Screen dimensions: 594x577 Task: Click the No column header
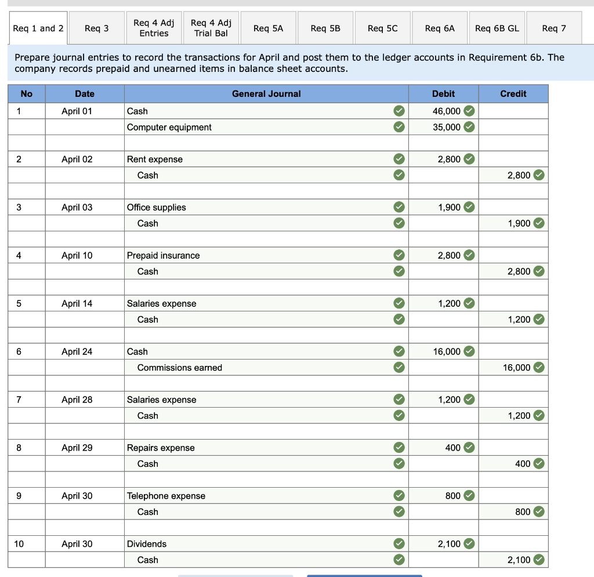pyautogui.click(x=27, y=93)
